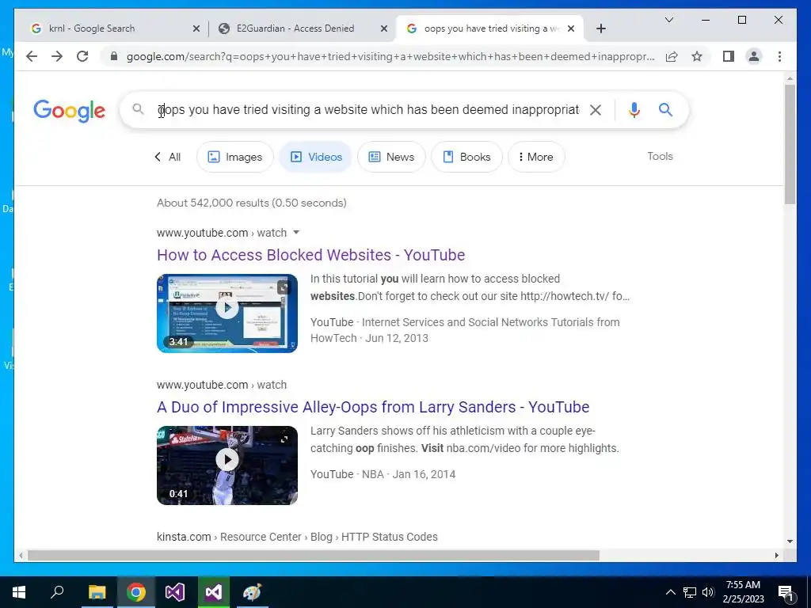Submit search using blue magnifier icon
The height and width of the screenshot is (608, 811).
(x=665, y=109)
